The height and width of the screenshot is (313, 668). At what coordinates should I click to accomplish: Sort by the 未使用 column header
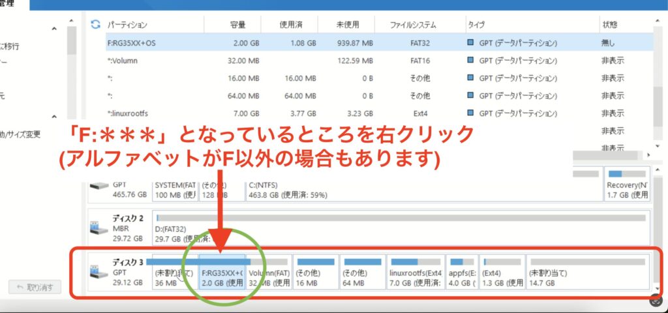coord(346,25)
